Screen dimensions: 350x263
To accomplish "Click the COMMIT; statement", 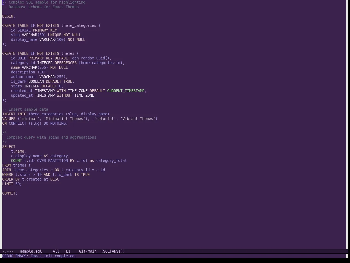I will pos(10,193).
